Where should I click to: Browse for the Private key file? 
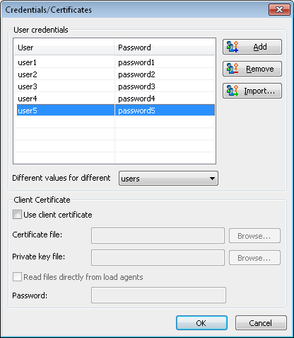pos(254,258)
